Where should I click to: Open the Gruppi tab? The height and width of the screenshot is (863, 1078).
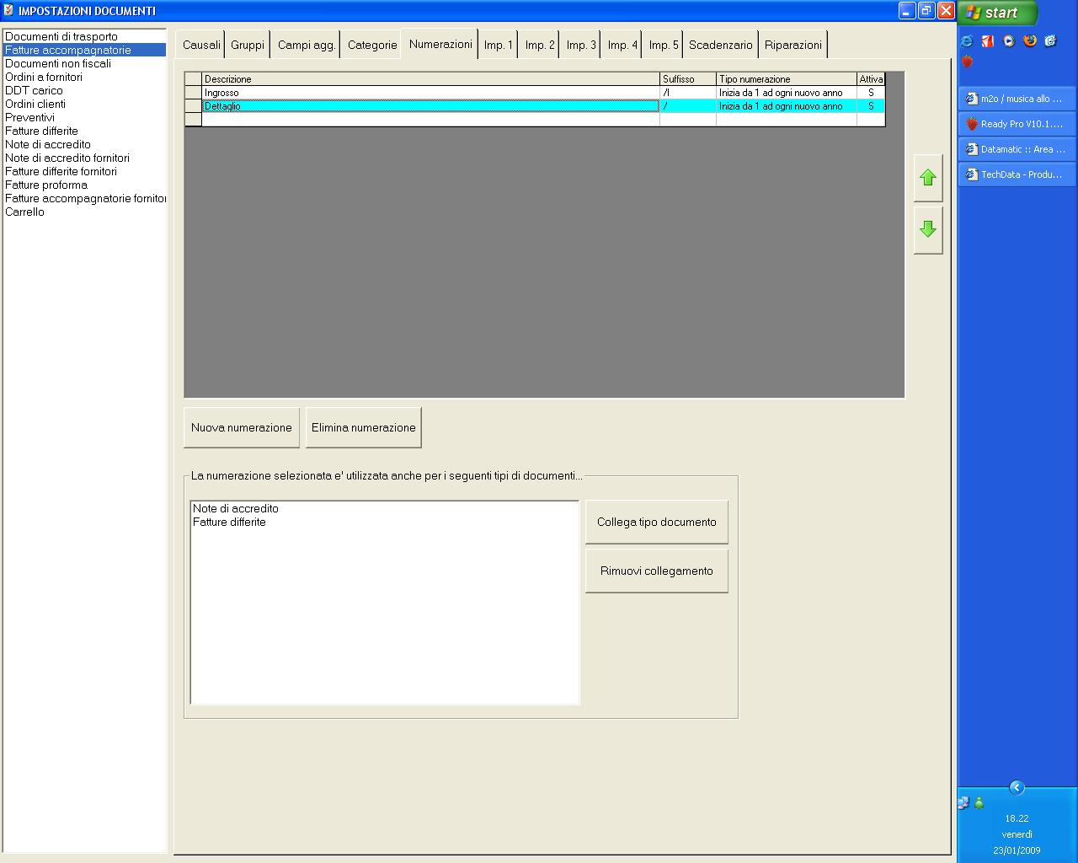click(x=248, y=45)
